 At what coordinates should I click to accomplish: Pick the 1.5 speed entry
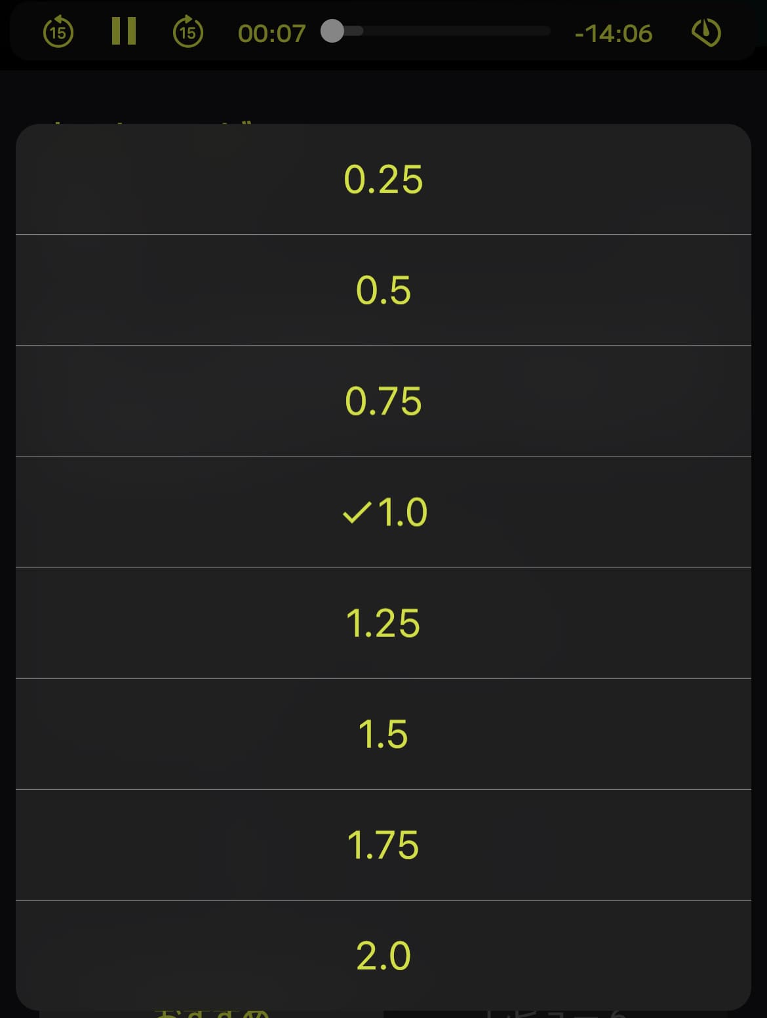coord(383,733)
